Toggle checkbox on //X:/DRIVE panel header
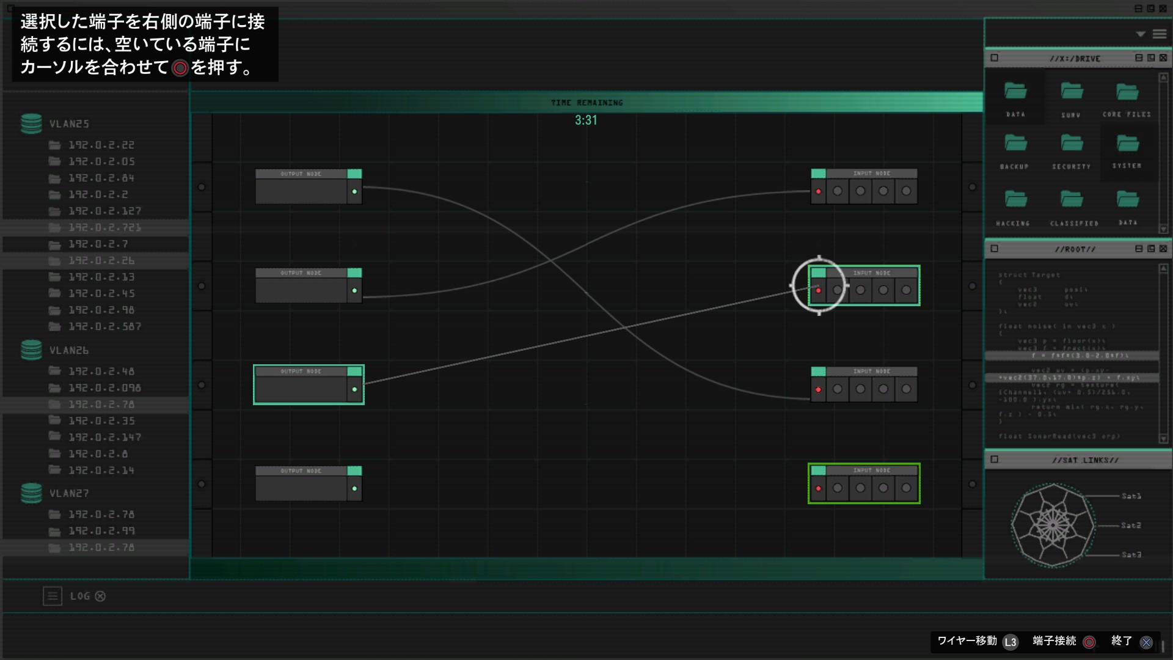 coord(995,58)
